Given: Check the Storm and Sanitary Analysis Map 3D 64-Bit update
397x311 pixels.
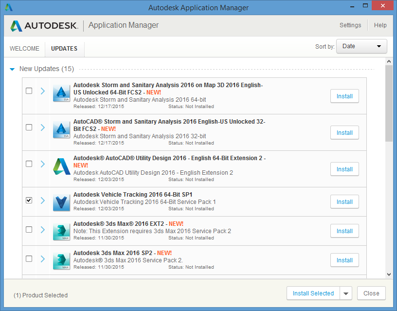Looking at the screenshot, I should tap(29, 91).
